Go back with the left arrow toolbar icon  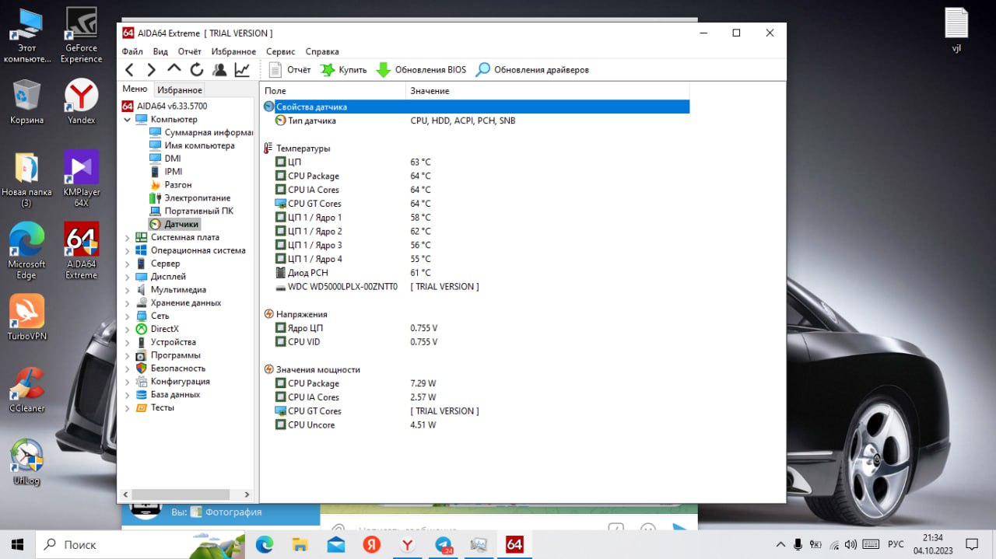click(130, 70)
